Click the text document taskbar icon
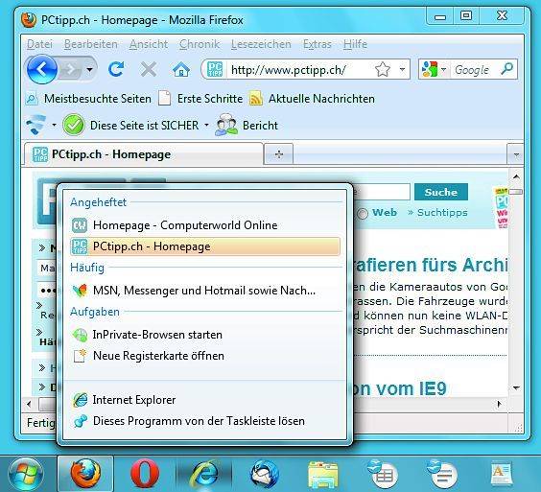 coord(502,474)
